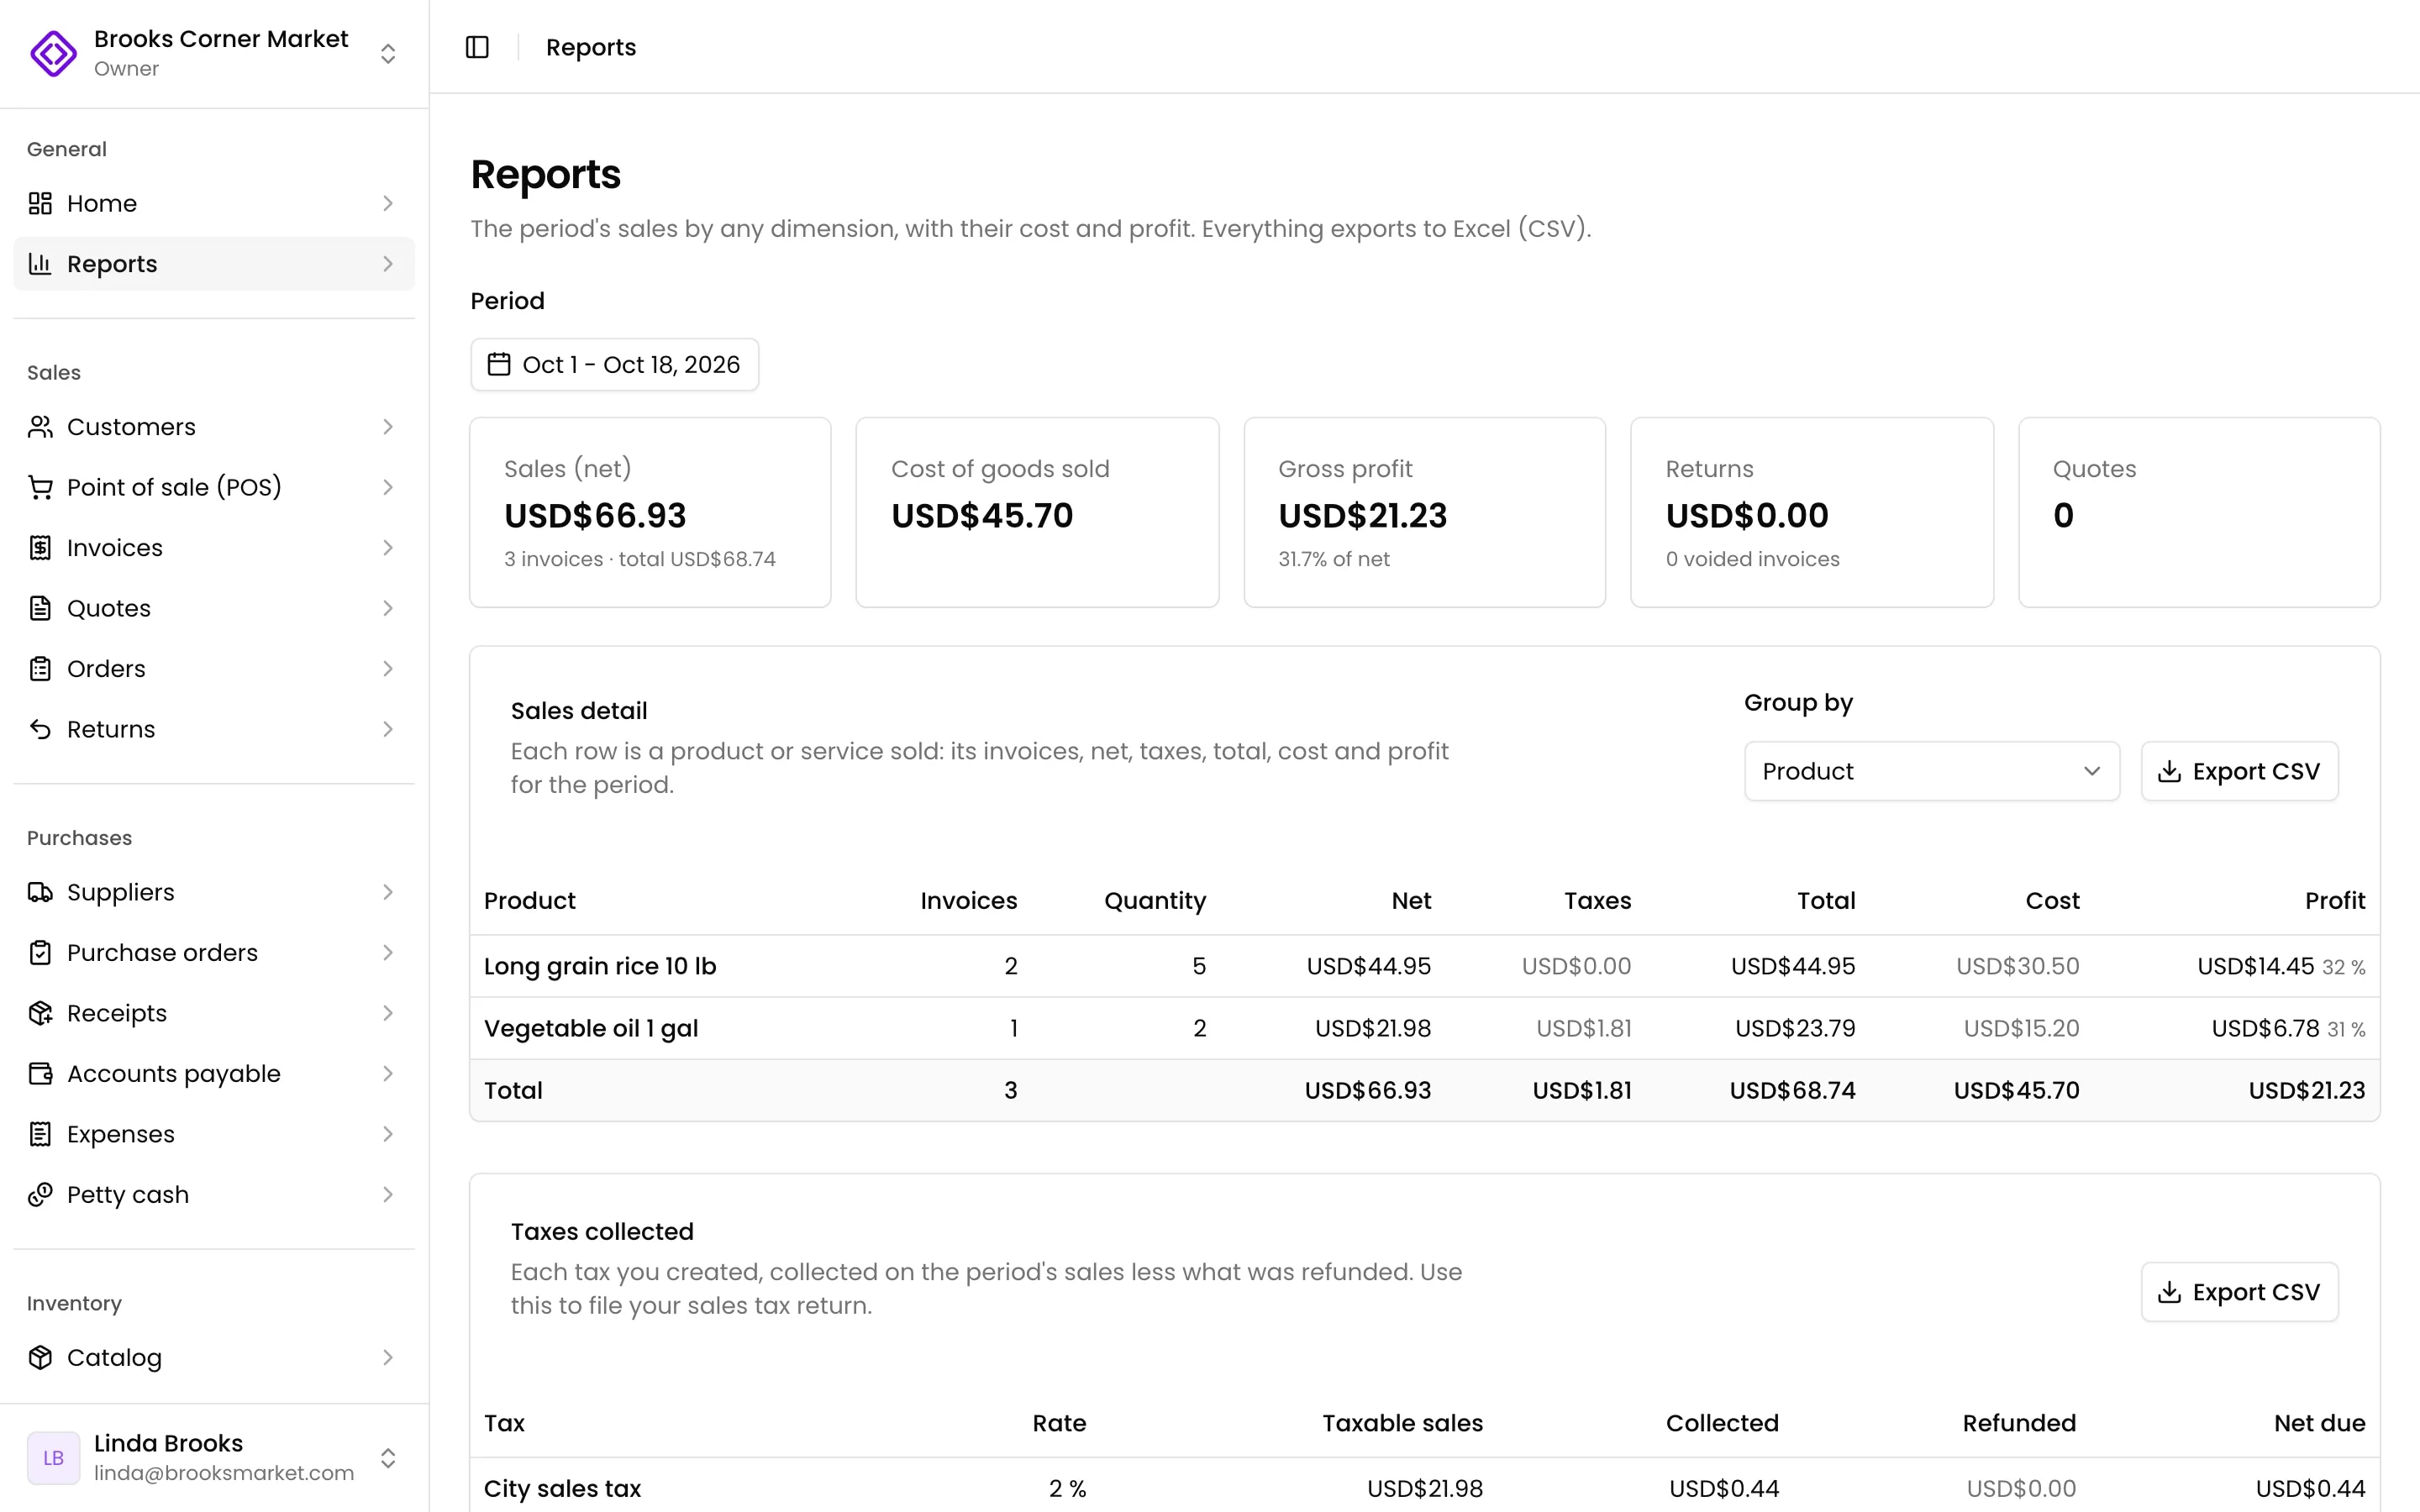Image resolution: width=2420 pixels, height=1512 pixels.
Task: Click the Vegetable oil 1 gal row
Action: [1424, 1028]
